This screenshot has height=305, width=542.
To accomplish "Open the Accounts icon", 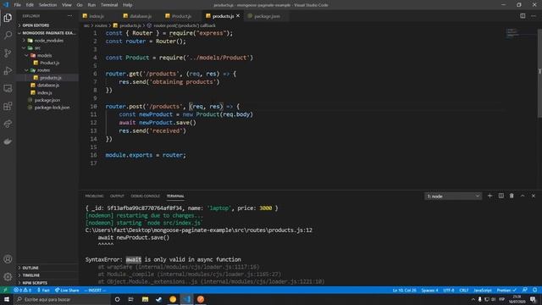I will pos(8,259).
